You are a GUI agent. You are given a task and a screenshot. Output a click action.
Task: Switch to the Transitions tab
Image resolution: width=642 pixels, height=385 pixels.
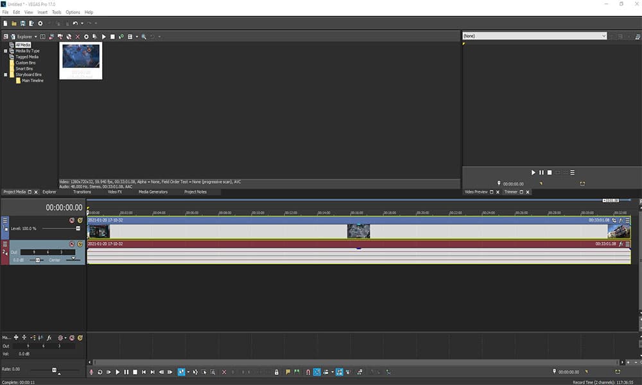(82, 192)
